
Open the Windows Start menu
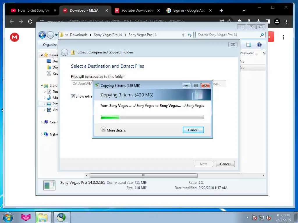[x=8, y=217]
